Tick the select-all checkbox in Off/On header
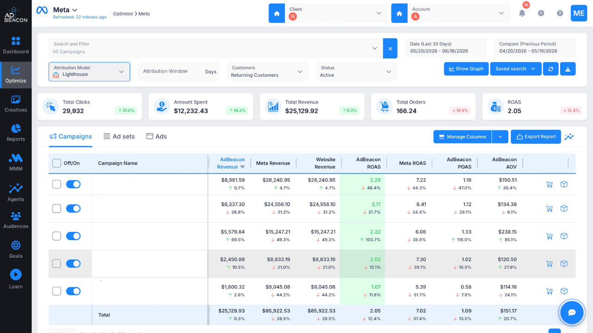Screen dimensions: 593x333 [x=57, y=163]
